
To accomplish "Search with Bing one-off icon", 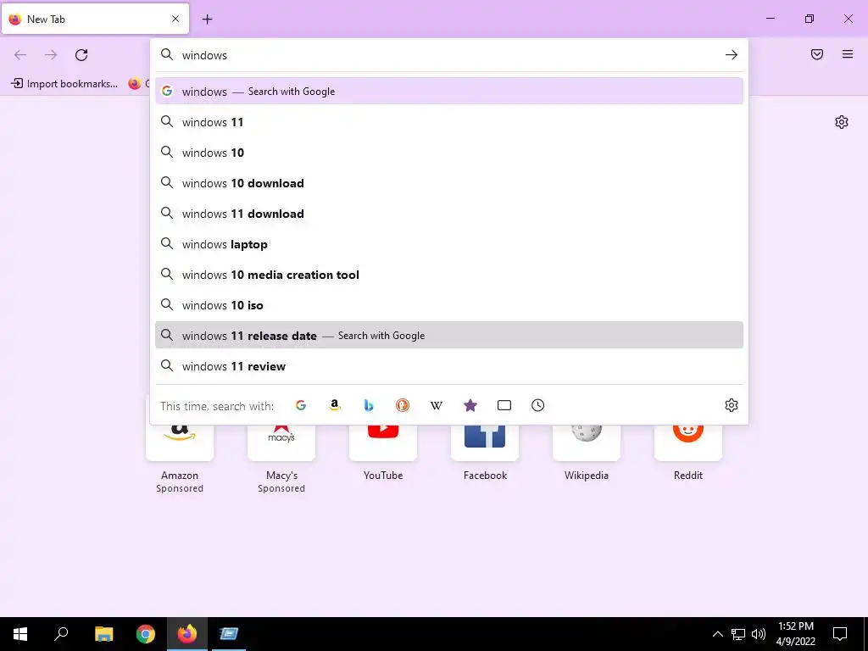I will pos(369,405).
